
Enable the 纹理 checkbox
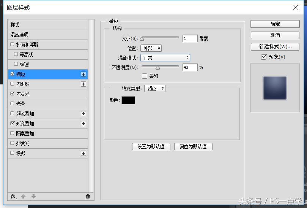click(x=16, y=64)
